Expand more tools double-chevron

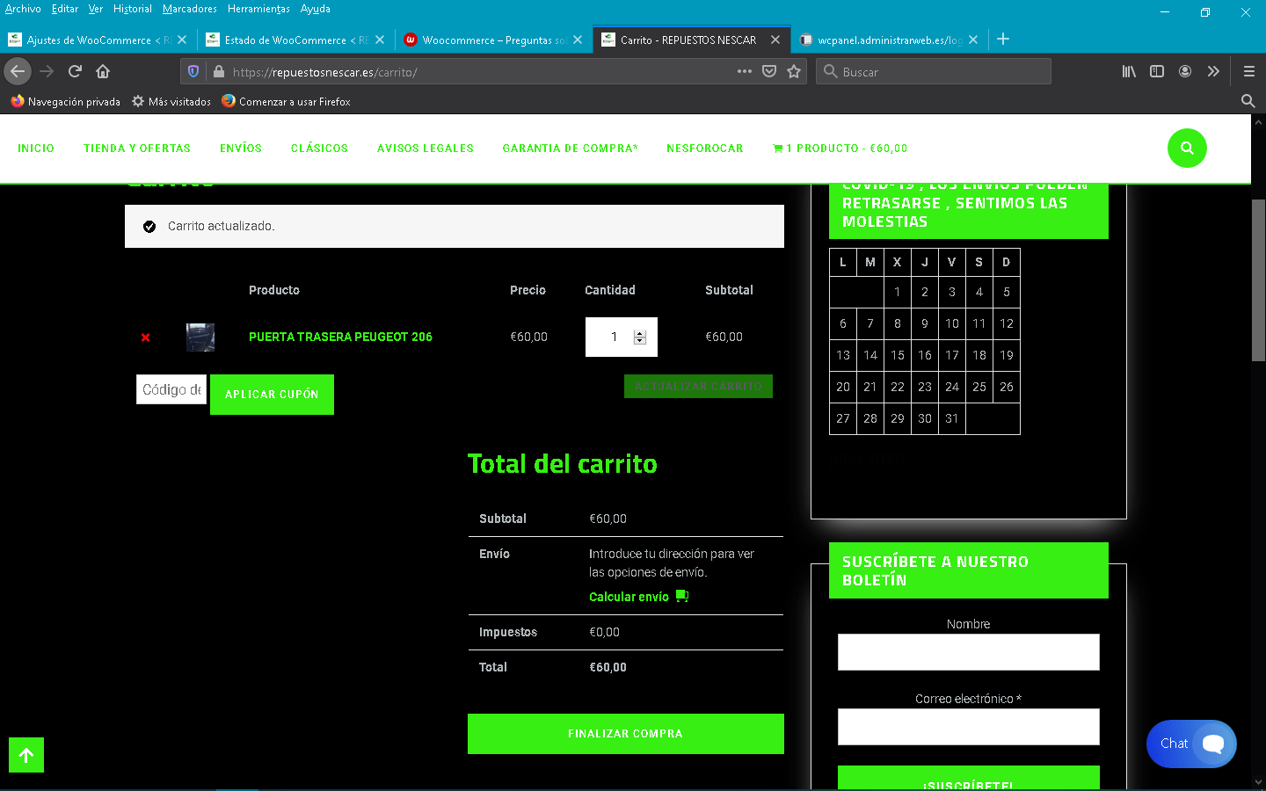(1213, 71)
